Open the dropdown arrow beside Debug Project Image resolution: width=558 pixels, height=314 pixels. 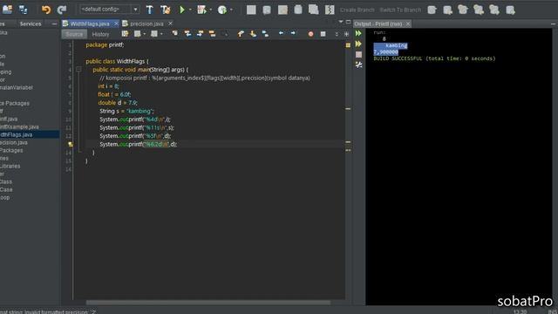pyautogui.click(x=211, y=10)
